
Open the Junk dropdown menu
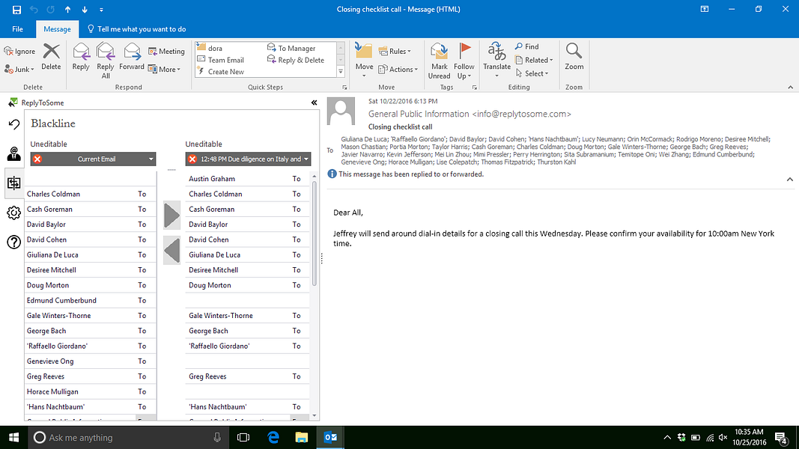(19, 70)
